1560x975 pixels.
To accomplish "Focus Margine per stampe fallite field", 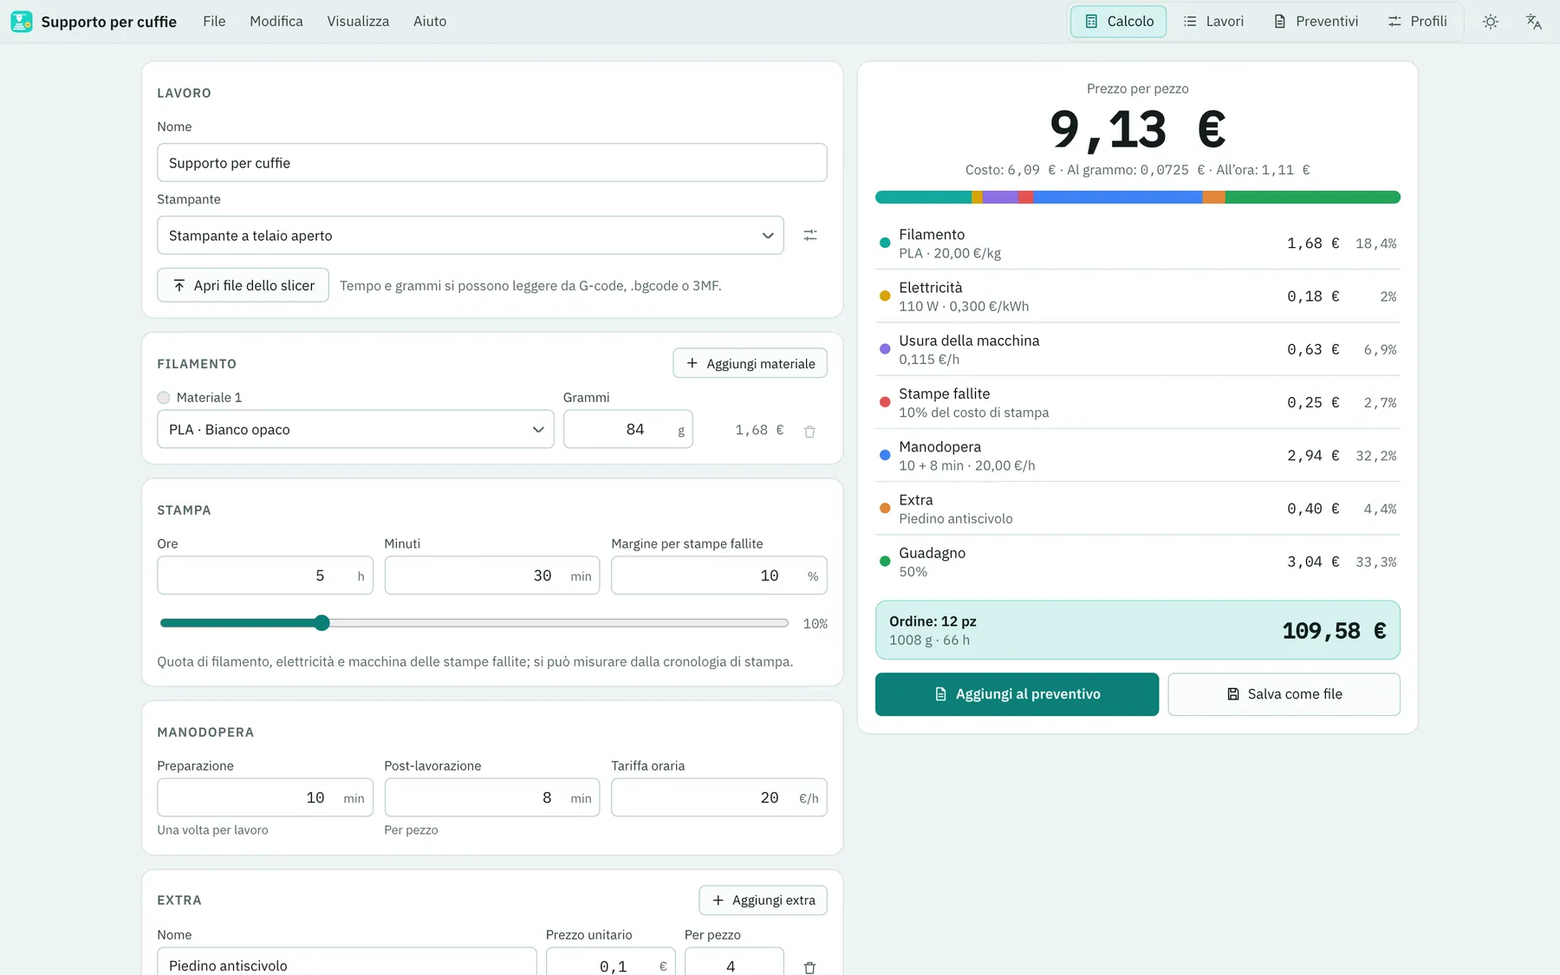I will (x=719, y=575).
